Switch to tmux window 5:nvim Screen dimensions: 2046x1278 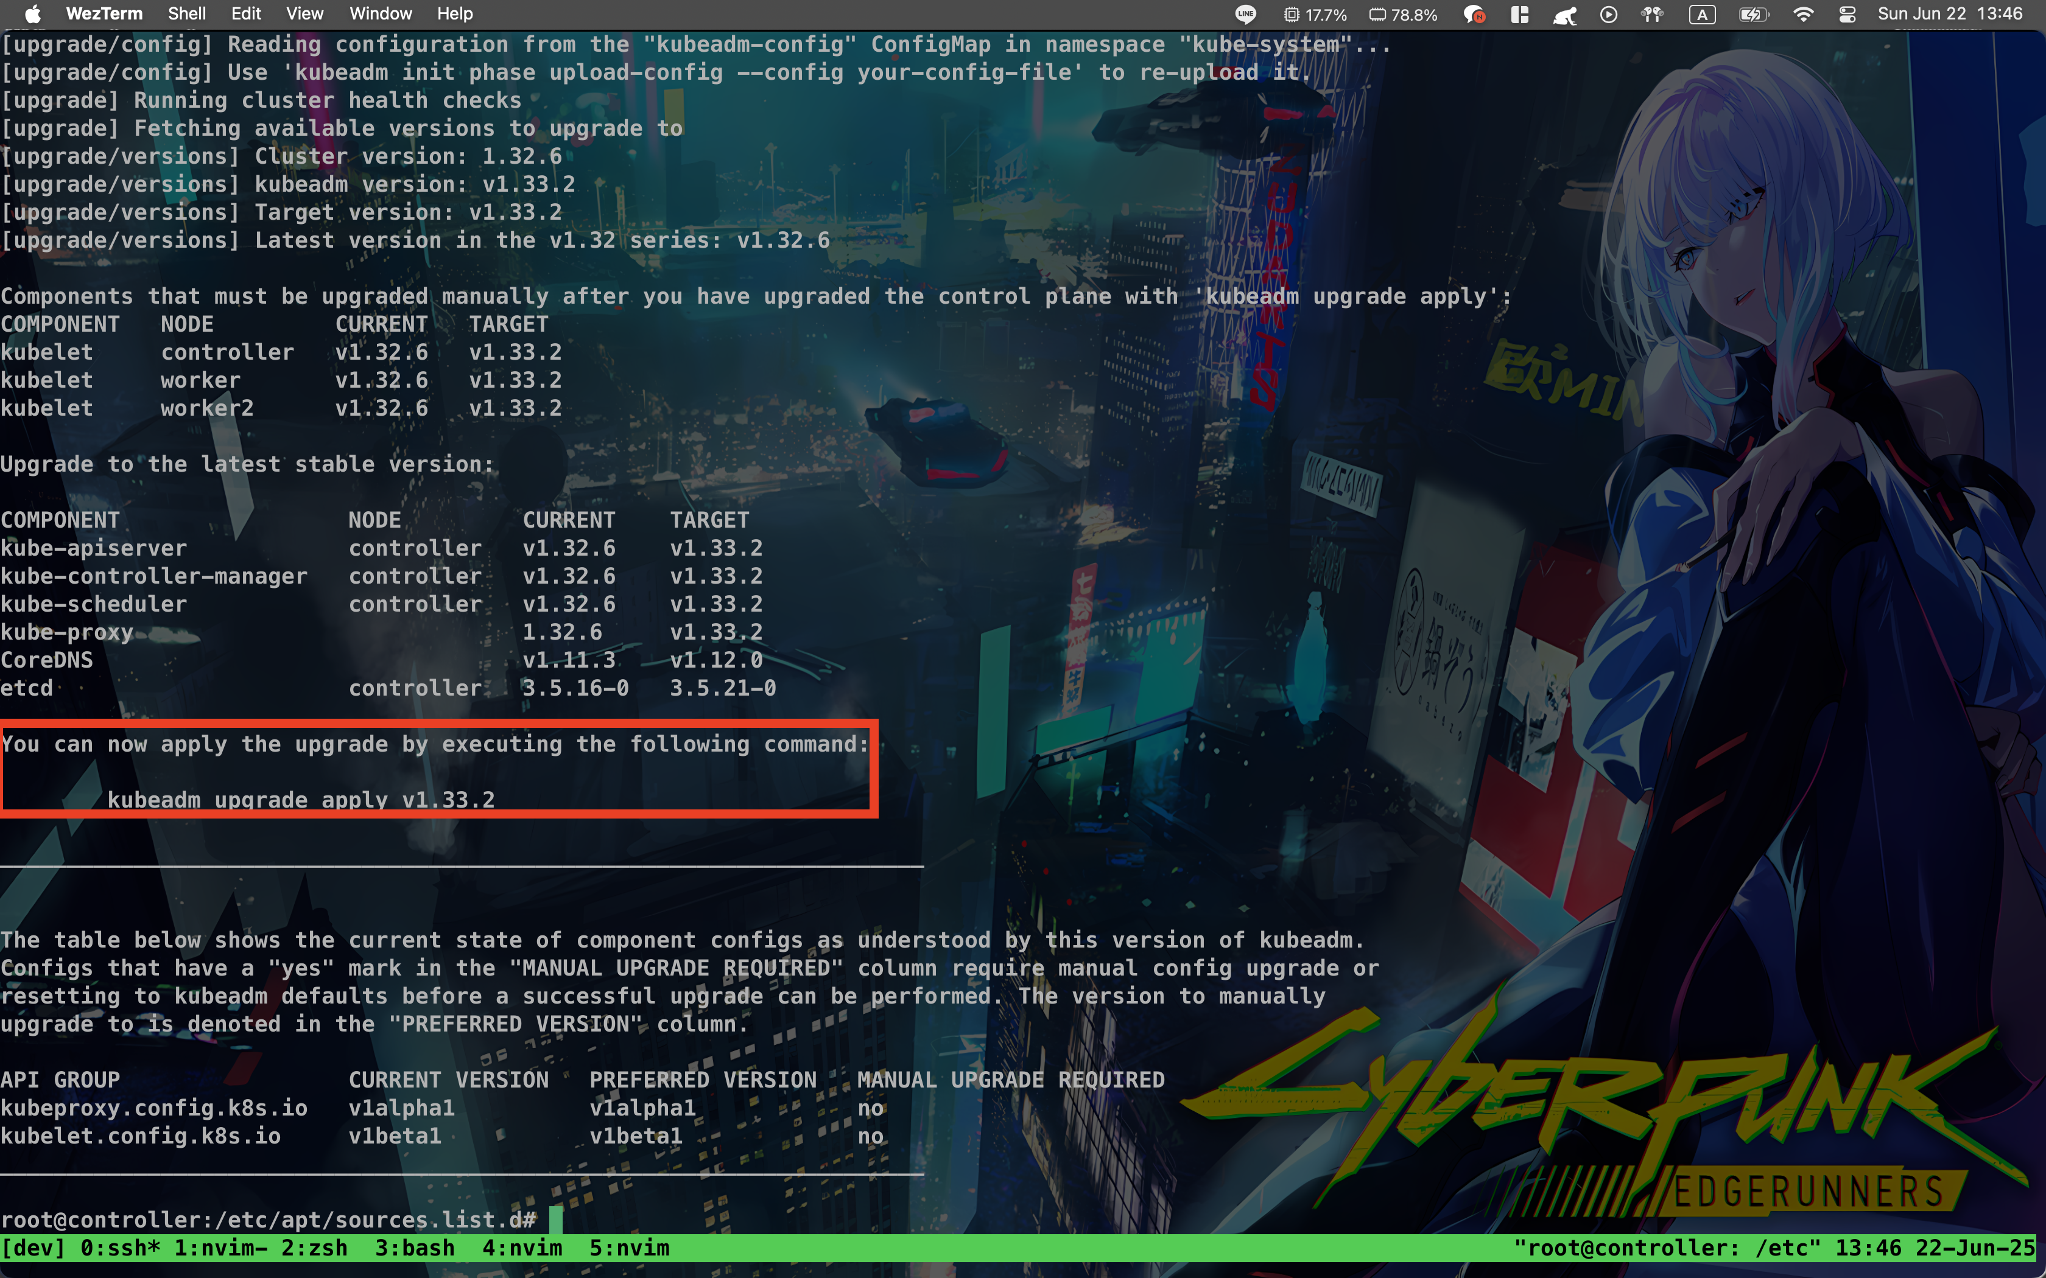pos(630,1248)
